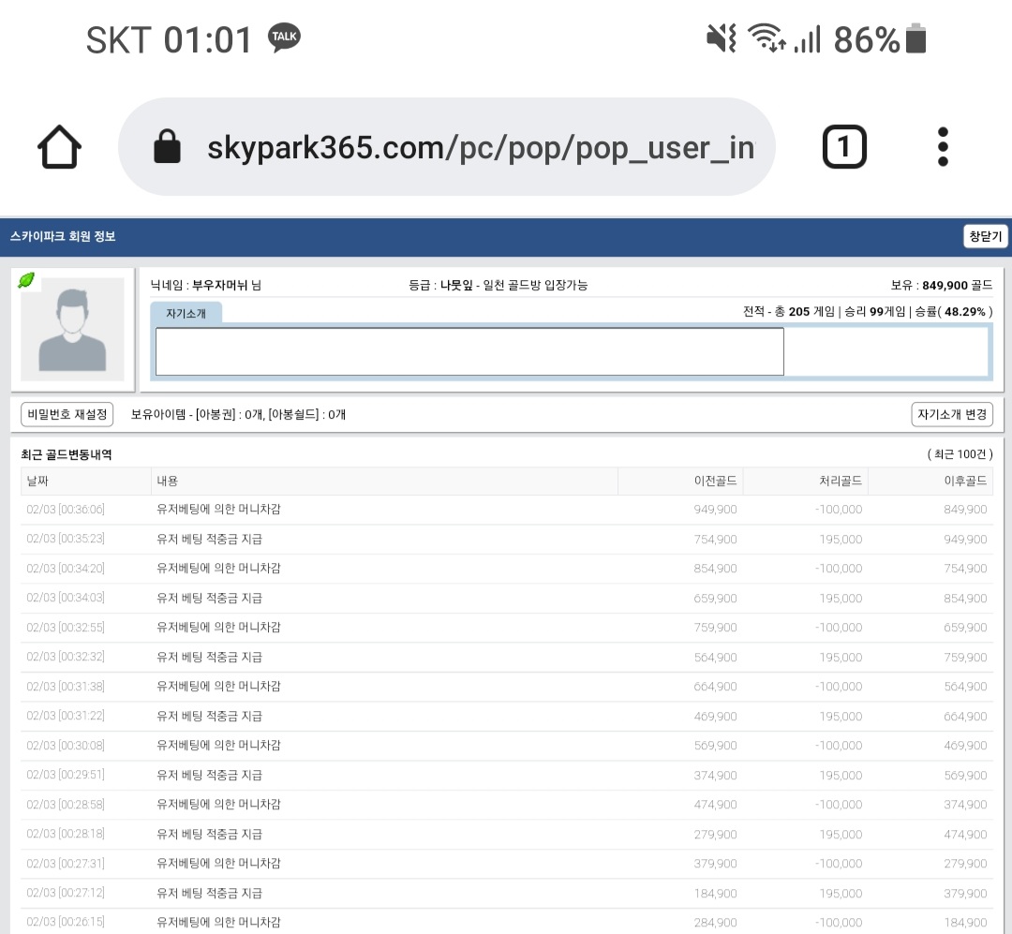Click the previous gold value 569,900
Image resolution: width=1012 pixels, height=934 pixels.
(x=715, y=746)
